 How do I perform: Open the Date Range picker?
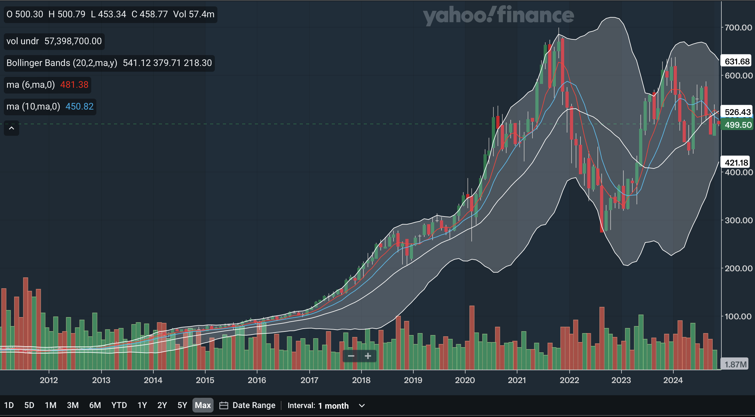pos(254,405)
